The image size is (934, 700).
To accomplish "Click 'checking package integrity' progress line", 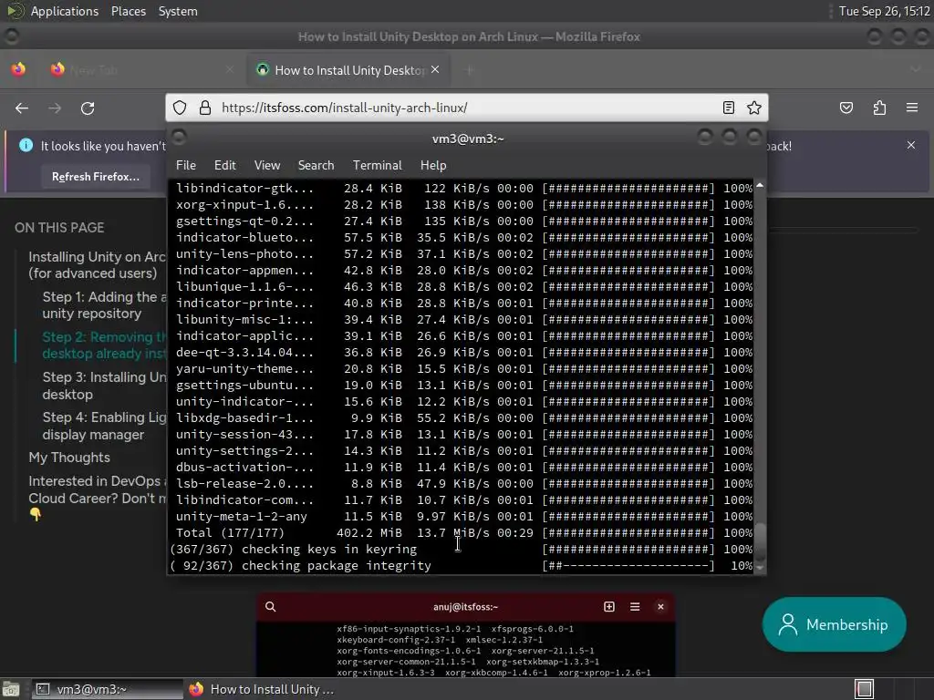I will tap(462, 565).
